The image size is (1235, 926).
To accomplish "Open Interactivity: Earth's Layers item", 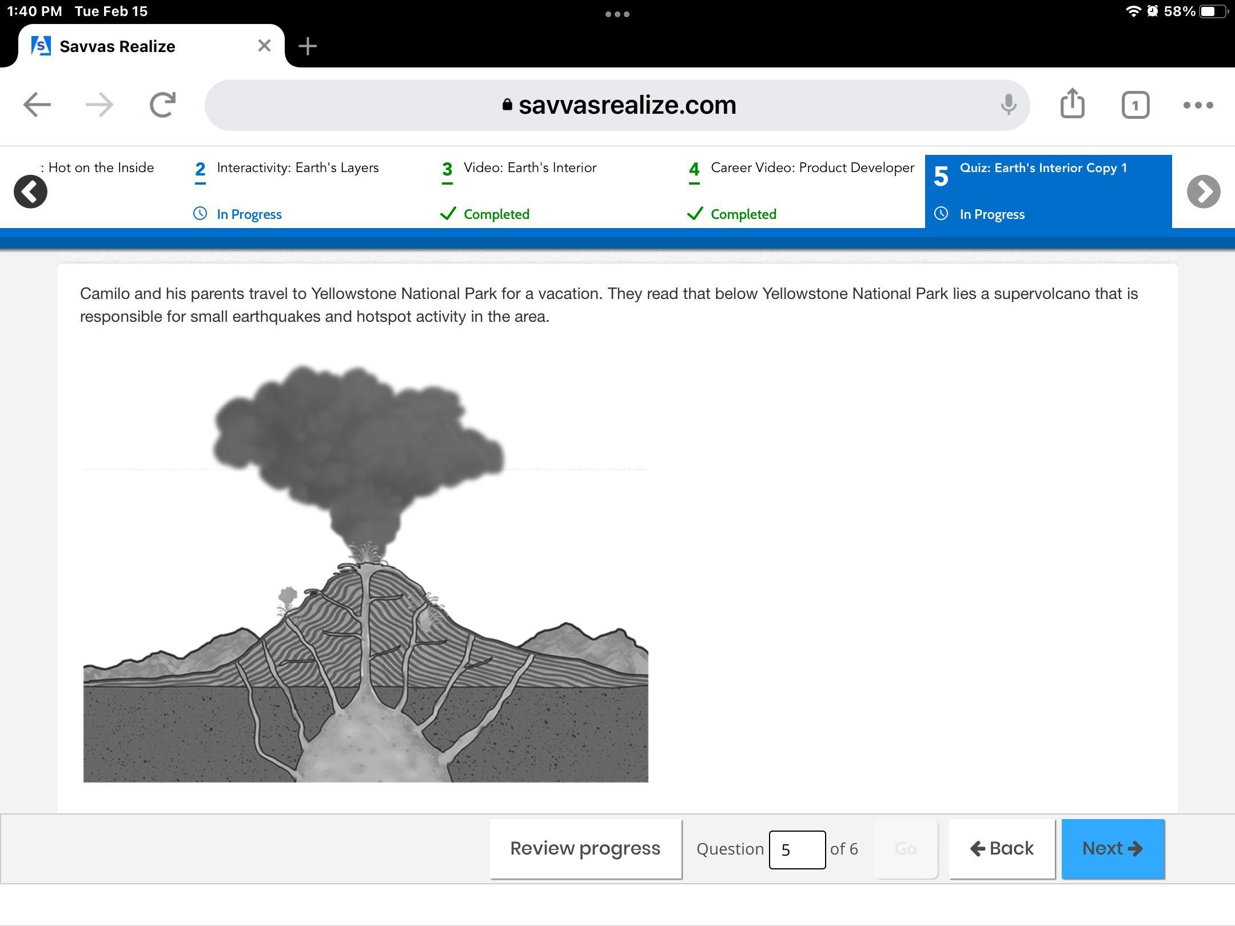I will click(x=297, y=167).
